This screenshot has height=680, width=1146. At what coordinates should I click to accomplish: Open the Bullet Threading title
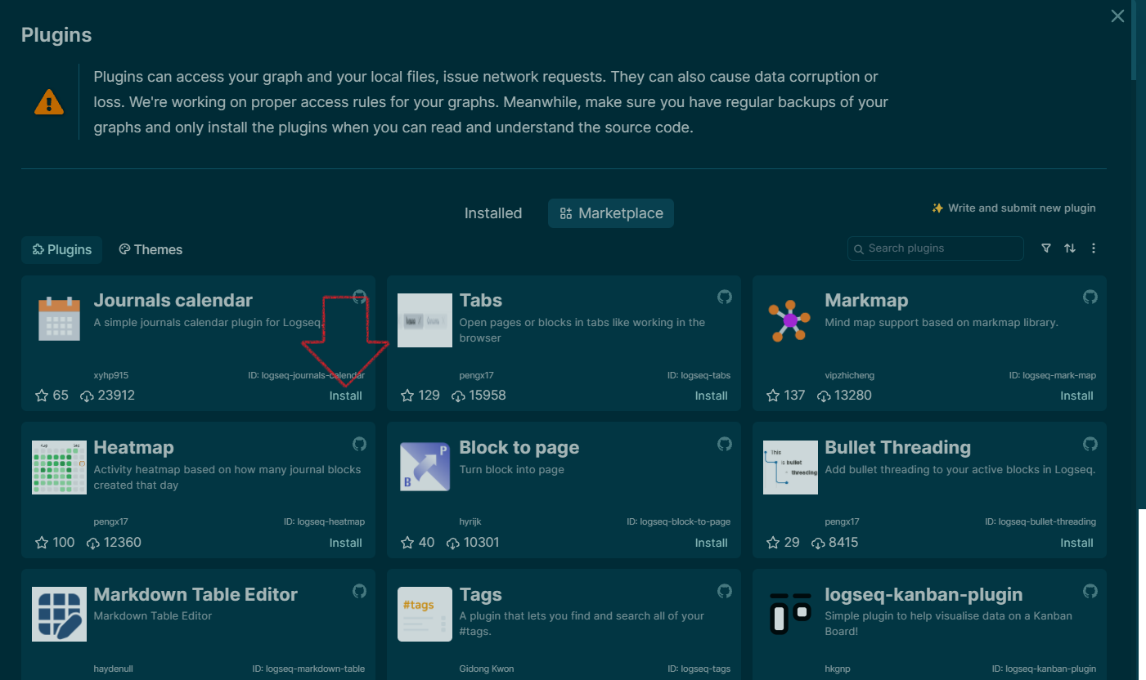[898, 448]
